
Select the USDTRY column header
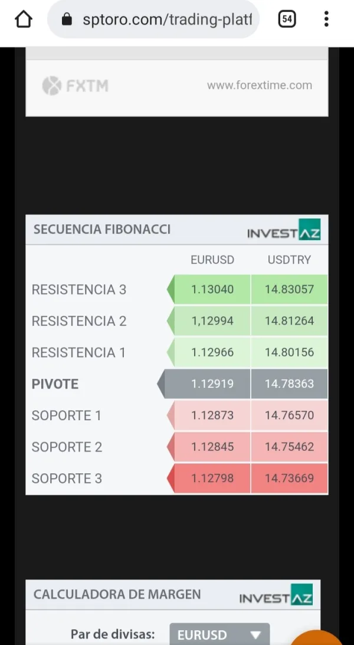289,260
